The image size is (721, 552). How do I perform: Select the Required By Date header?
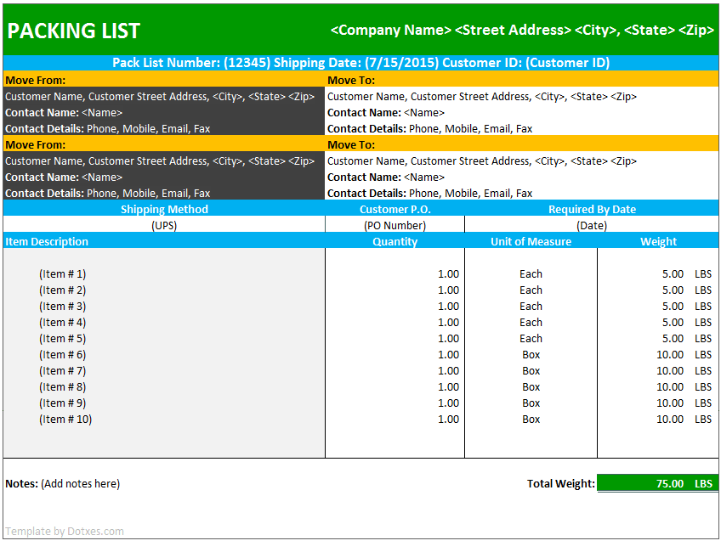tap(592, 210)
